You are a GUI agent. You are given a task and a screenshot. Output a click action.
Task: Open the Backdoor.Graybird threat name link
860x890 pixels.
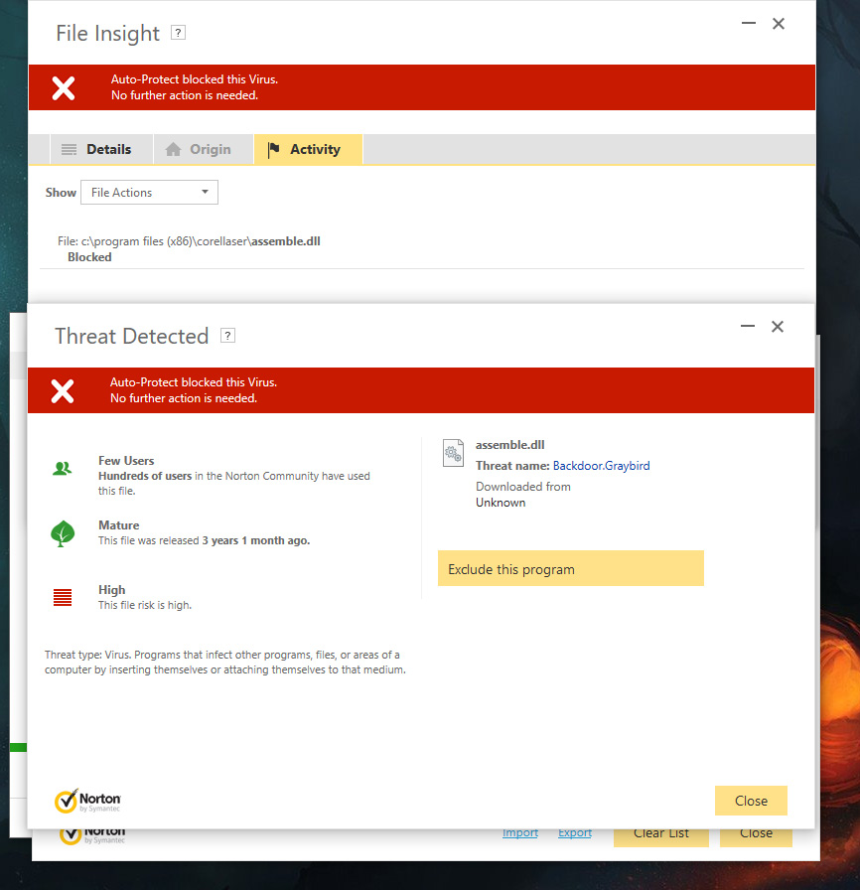coord(601,466)
